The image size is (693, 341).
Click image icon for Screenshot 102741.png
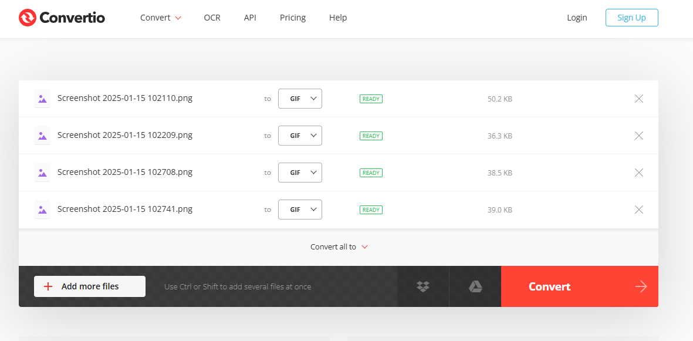[x=42, y=209]
